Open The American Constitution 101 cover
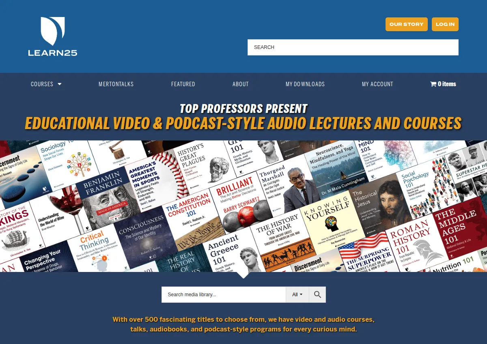 [x=193, y=219]
